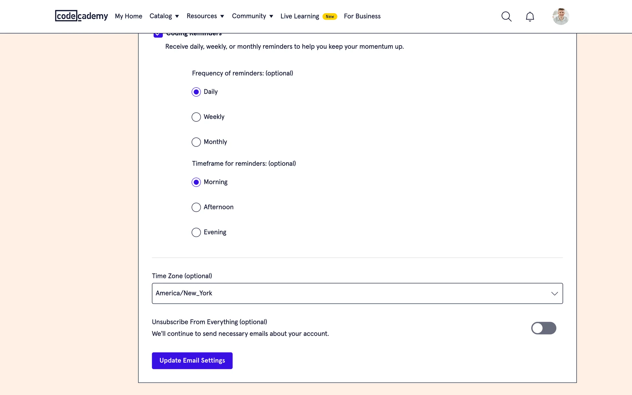Open the For Business link

[362, 16]
